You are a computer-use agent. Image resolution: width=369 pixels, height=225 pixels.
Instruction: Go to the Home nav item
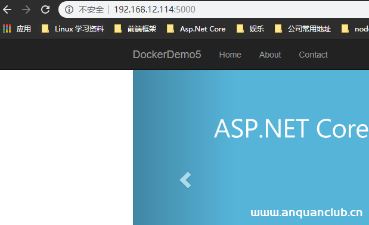(230, 55)
